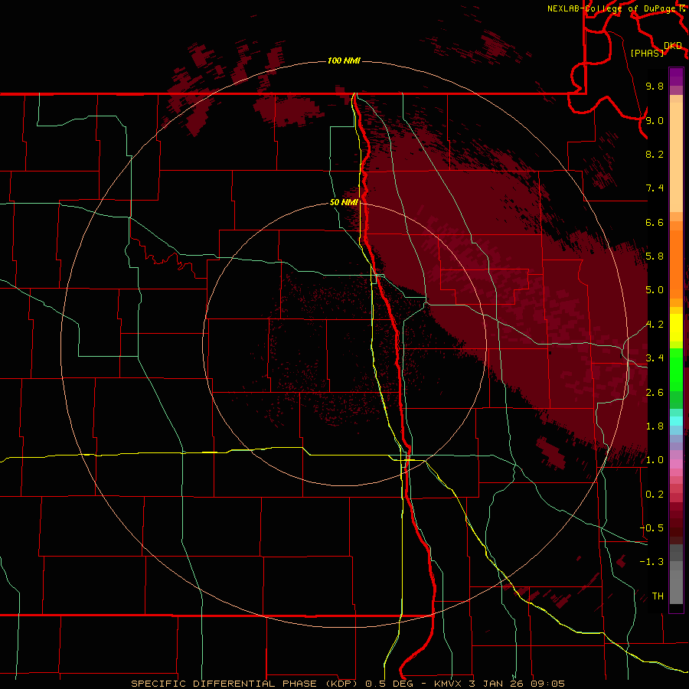Click the 3.4 value on the scale

click(x=655, y=358)
